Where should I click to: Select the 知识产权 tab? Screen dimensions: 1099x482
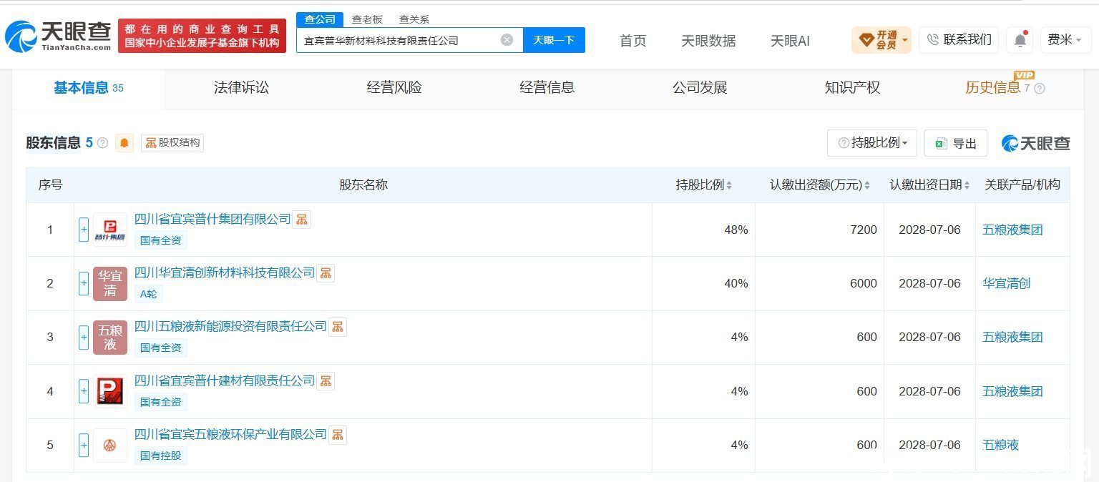point(852,88)
